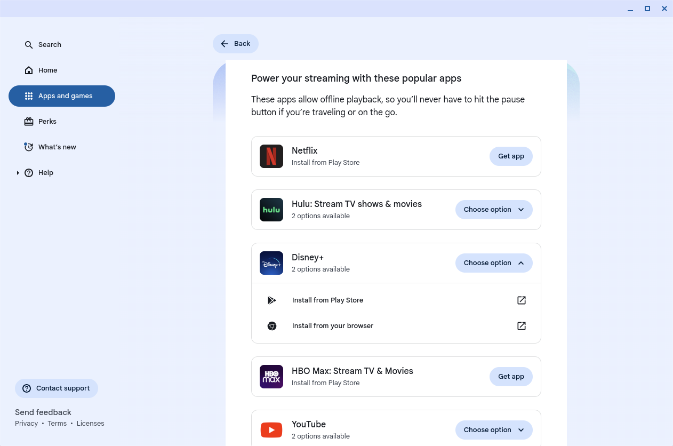Click the HBO Max app icon
Image resolution: width=673 pixels, height=446 pixels.
[271, 377]
